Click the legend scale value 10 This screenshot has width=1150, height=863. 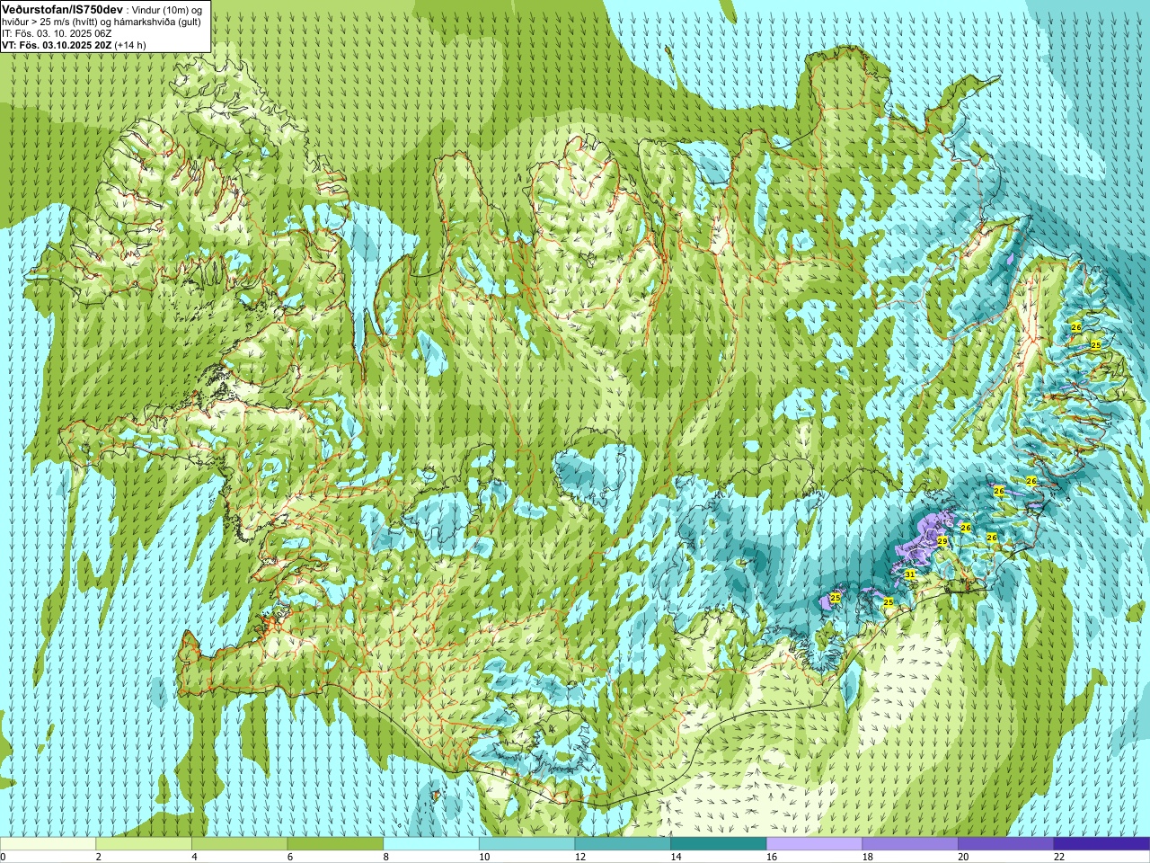483,857
